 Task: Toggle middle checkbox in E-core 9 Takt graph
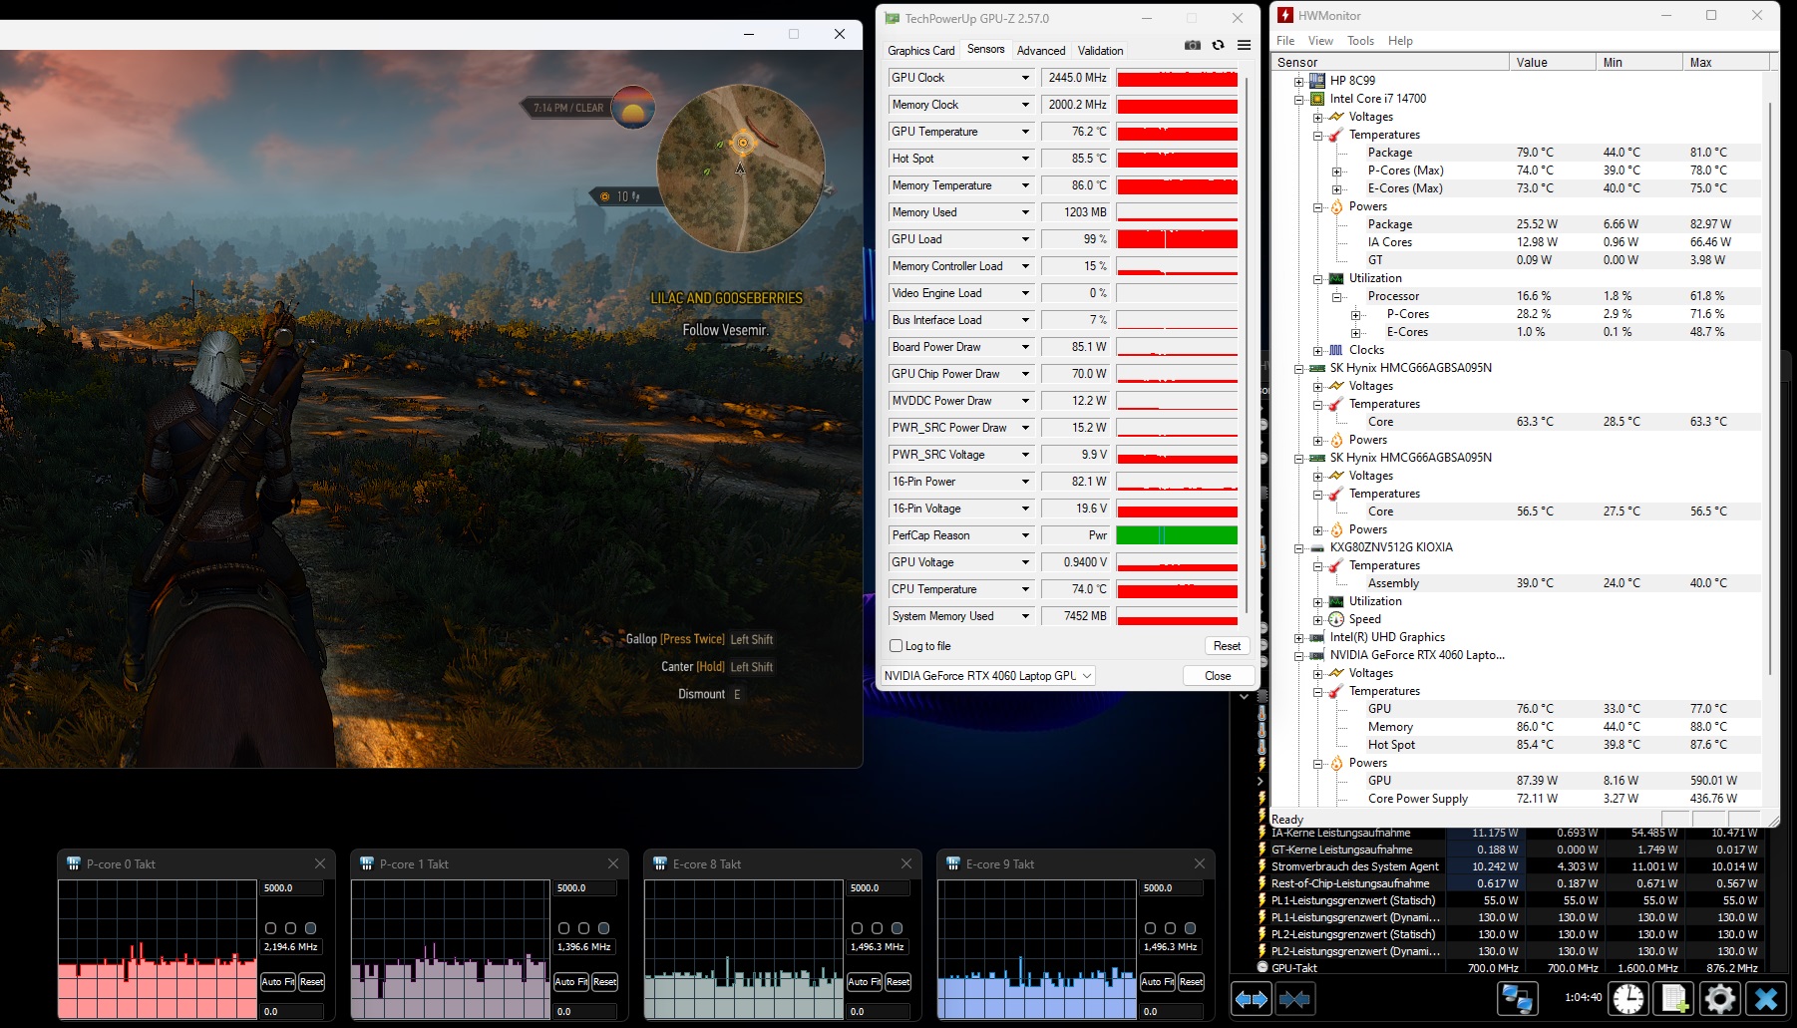[1170, 928]
